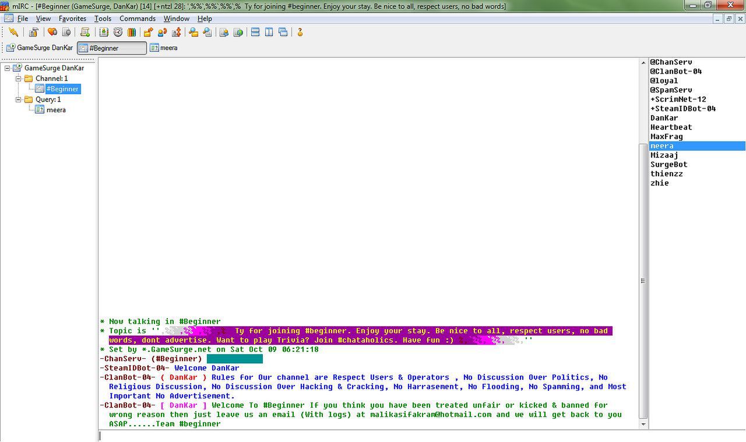The image size is (746, 442).
Task: Collapse the GameSurge DanKar tree node
Action: (x=8, y=68)
